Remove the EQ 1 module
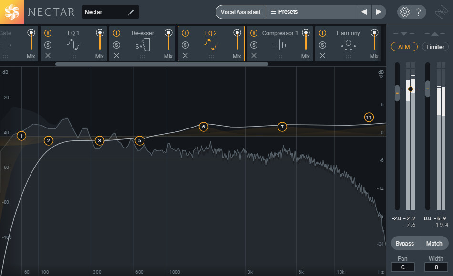This screenshot has width=453, height=276. [48, 55]
